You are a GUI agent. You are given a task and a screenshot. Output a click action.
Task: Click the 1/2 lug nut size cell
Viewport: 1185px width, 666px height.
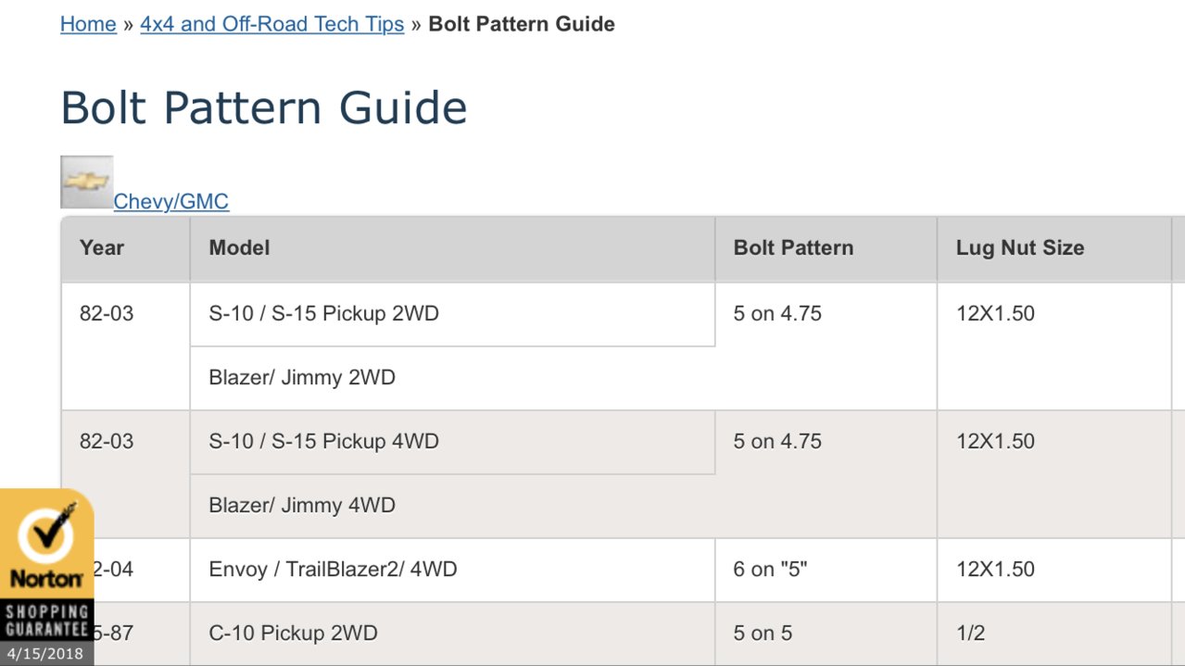click(1054, 634)
